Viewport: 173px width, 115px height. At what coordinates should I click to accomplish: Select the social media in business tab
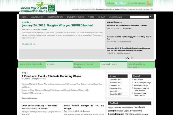coord(141,65)
